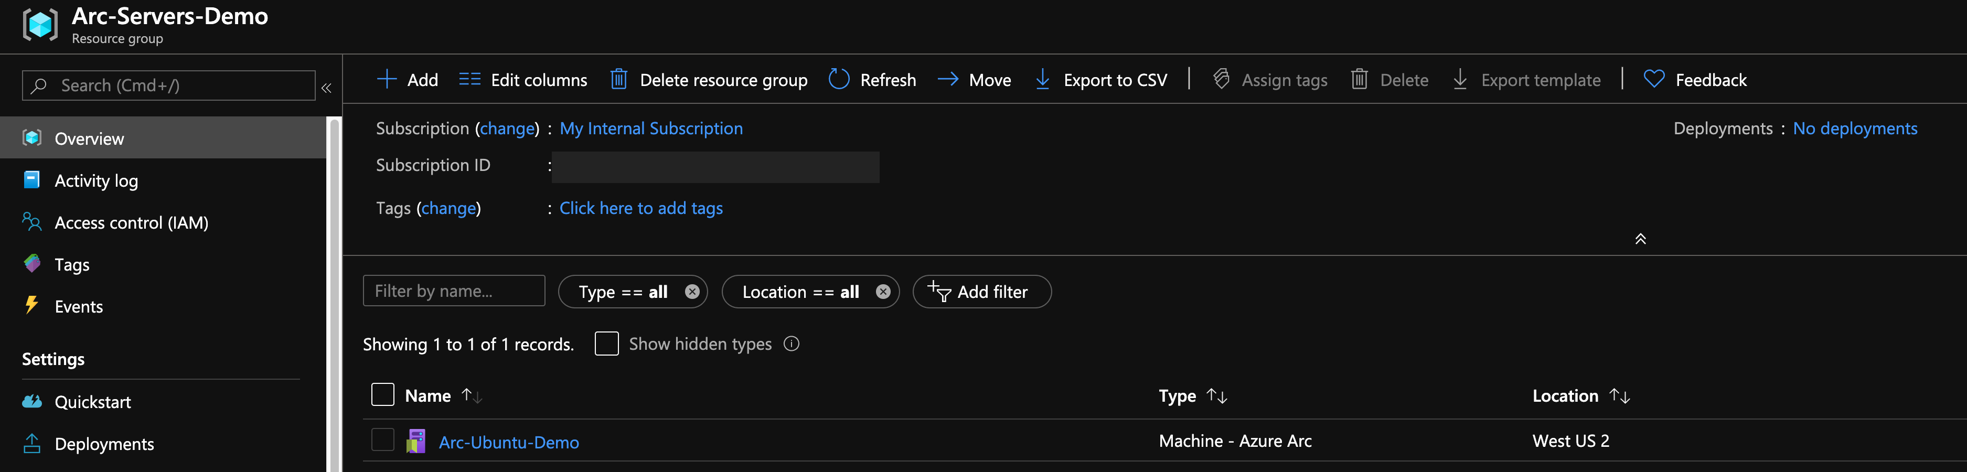Collapse the sidebar with the double chevron
The width and height of the screenshot is (1967, 472).
coord(326,88)
